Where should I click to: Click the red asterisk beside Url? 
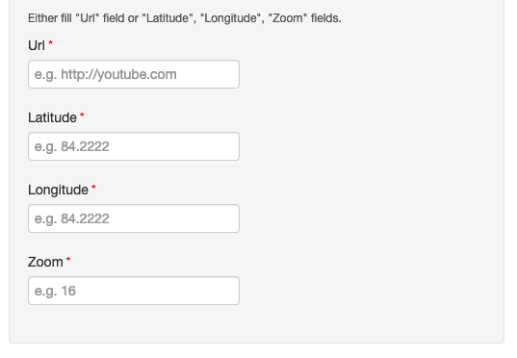(50, 42)
